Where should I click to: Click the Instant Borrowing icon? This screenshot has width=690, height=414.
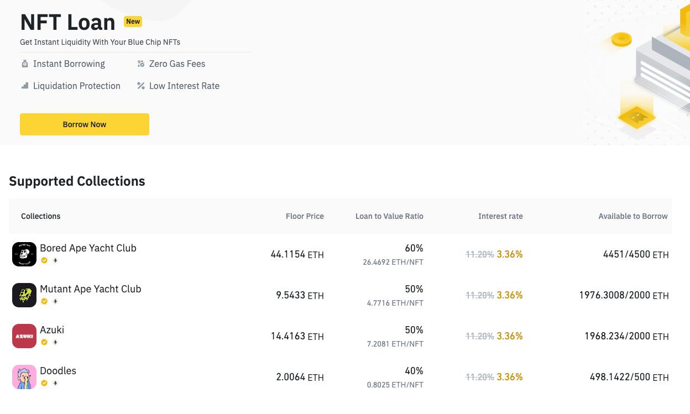coord(25,64)
